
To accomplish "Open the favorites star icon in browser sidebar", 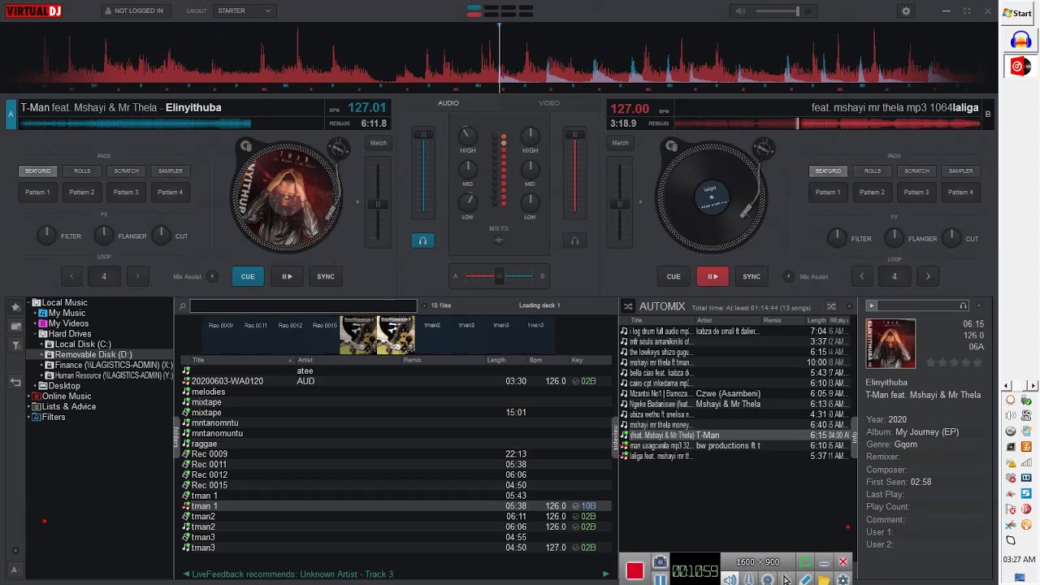I will coord(15,307).
